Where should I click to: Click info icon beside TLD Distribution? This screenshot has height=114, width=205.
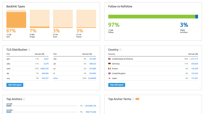point(29,50)
